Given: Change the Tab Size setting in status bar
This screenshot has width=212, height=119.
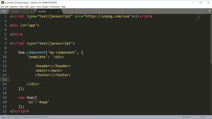Looking at the screenshot, I should pos(186,117).
